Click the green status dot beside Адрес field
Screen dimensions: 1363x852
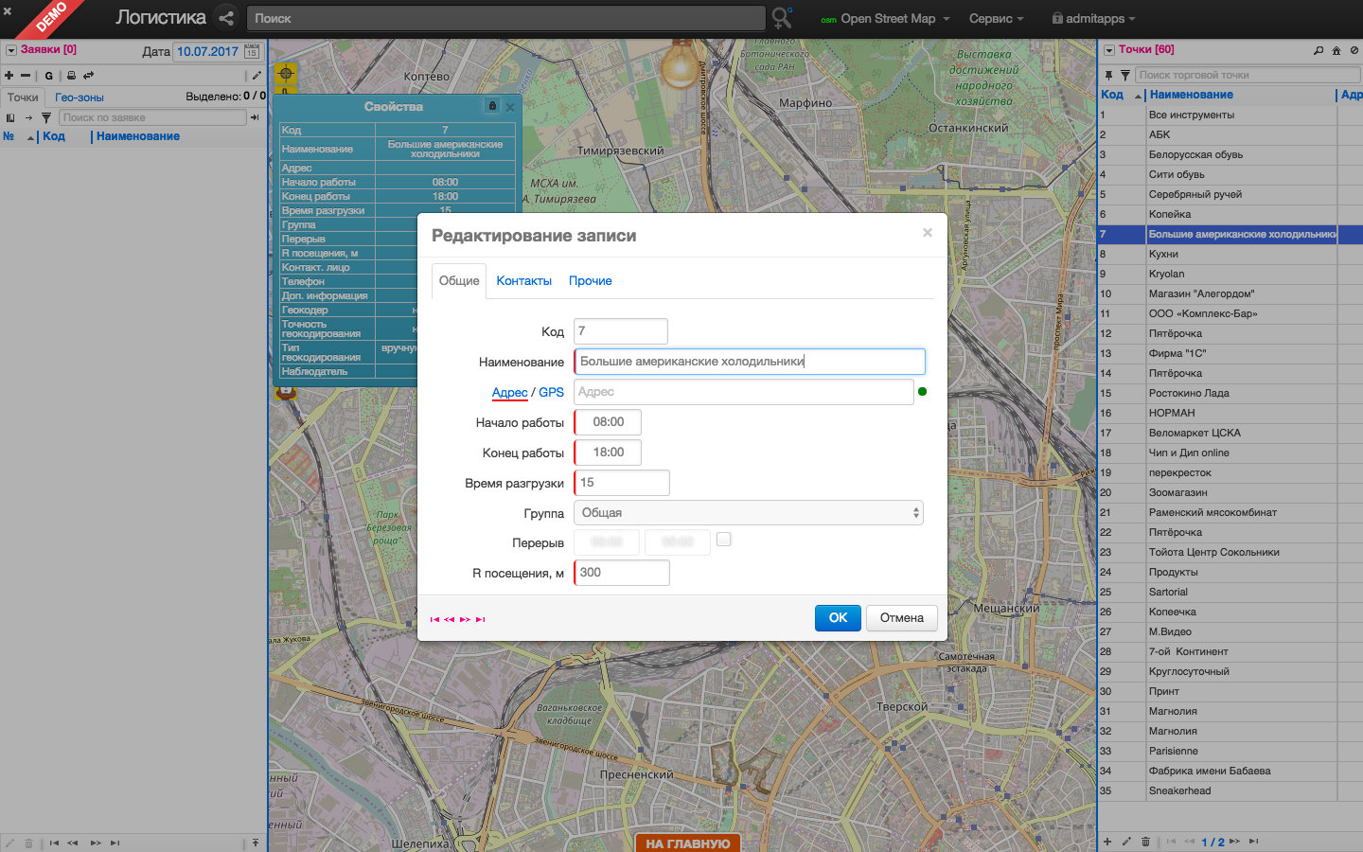(923, 391)
